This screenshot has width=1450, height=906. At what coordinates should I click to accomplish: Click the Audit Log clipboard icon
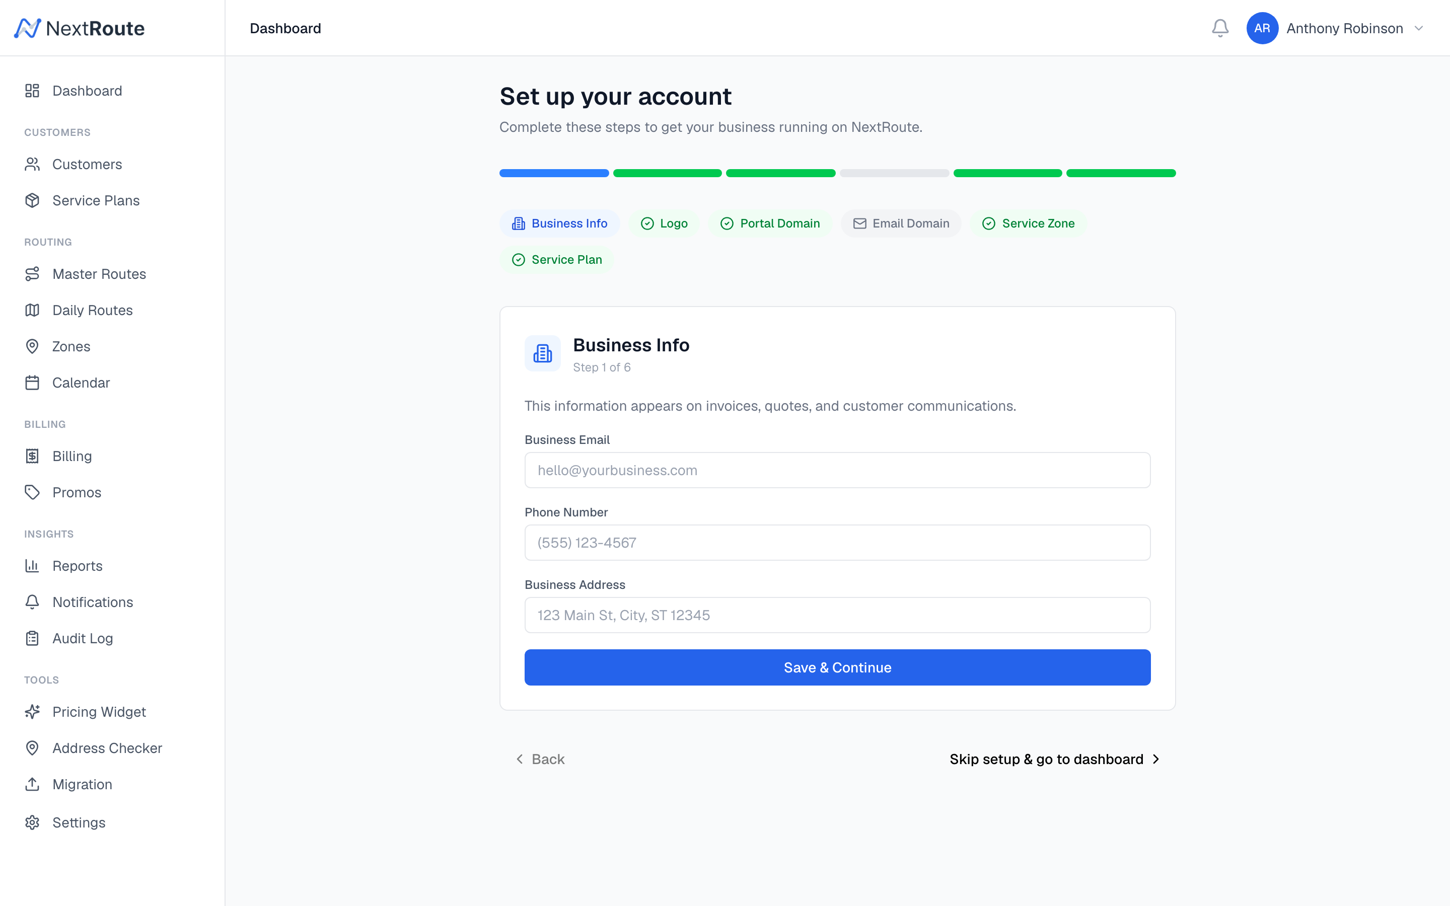(x=32, y=638)
